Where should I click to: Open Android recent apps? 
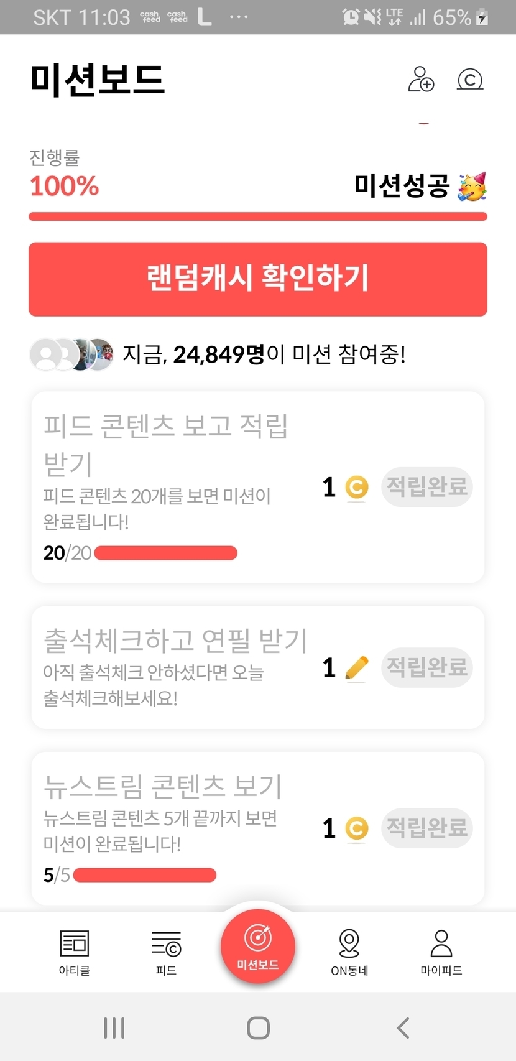point(114,1027)
